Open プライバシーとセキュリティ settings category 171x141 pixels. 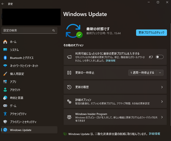click(29, 122)
